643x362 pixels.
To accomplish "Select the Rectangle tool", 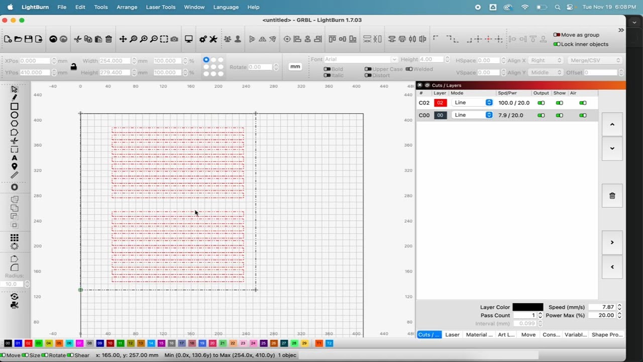I will [15, 107].
